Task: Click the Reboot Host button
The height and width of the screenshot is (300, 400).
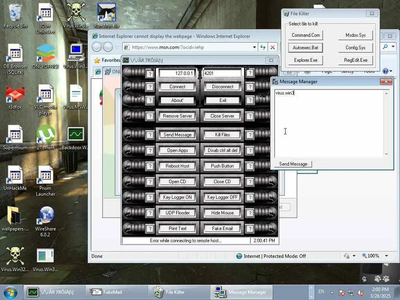Action: click(177, 166)
